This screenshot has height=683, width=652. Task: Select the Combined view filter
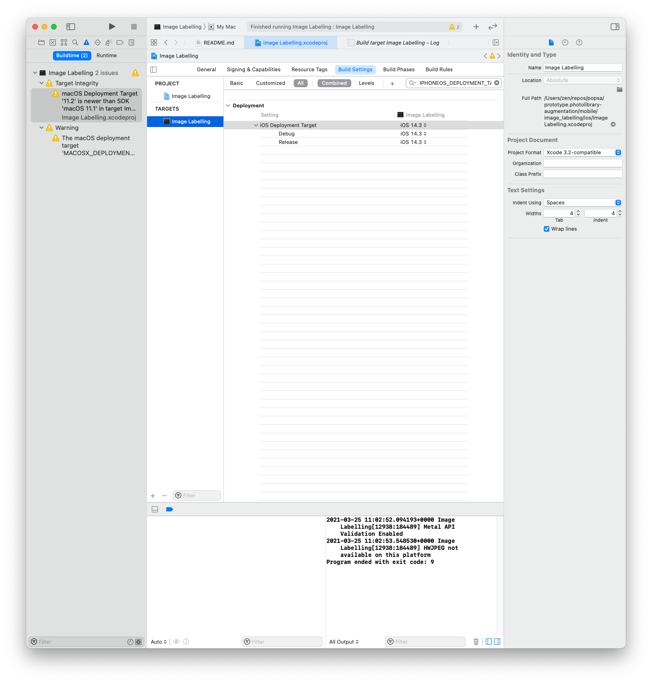click(334, 83)
